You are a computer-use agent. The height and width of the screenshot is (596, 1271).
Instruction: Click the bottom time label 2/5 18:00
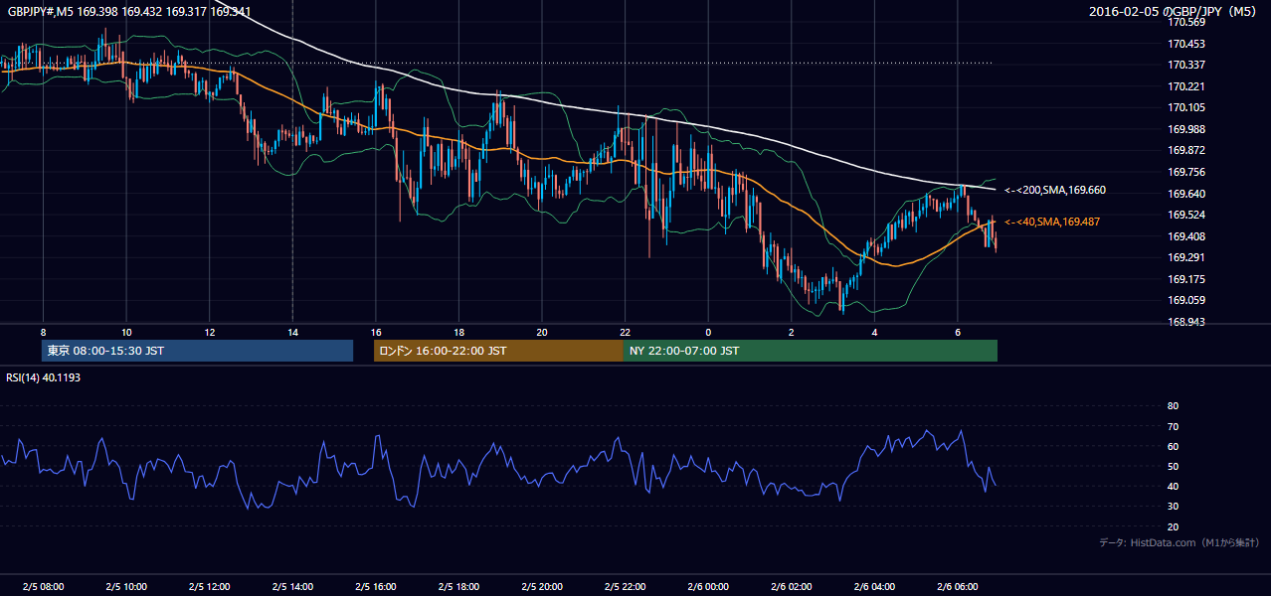(458, 587)
